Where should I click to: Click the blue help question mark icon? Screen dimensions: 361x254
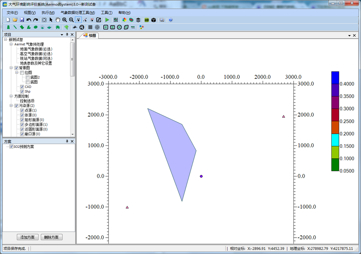coord(171,20)
